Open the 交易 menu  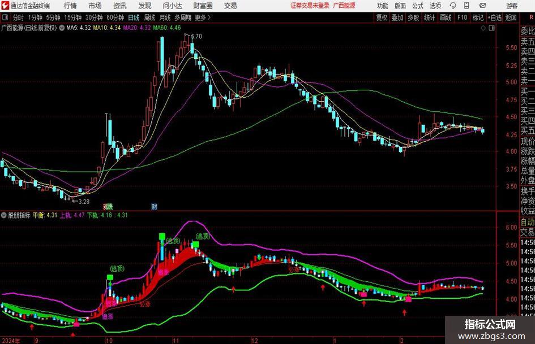[230, 6]
